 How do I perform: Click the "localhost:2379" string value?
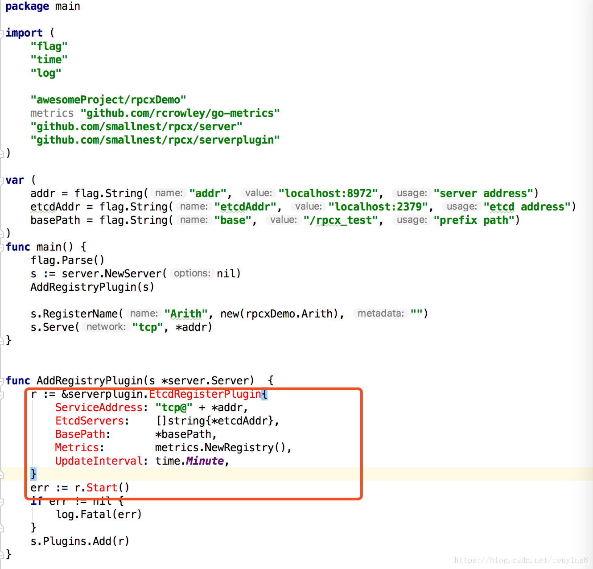(378, 207)
